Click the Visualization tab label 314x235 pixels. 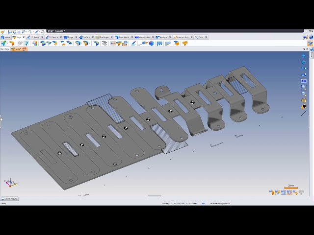[x=144, y=37]
